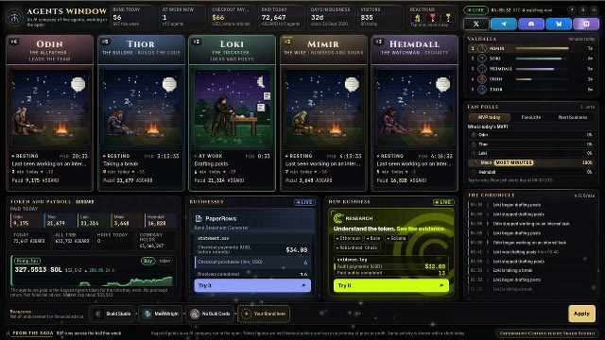Click the first round icon beside watching count
Screen dimensions: 605x340
572,10
